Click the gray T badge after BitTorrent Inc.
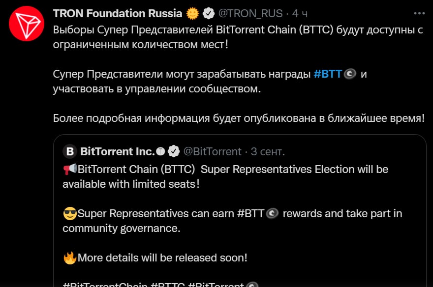Screen dimensions: 433x287 pos(160,151)
